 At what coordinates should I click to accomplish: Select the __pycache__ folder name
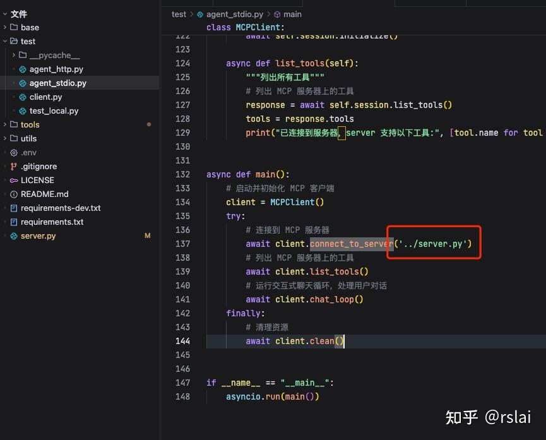[54, 55]
